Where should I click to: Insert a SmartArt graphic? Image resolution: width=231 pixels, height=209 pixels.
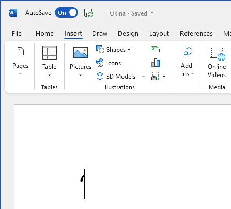pos(156,49)
